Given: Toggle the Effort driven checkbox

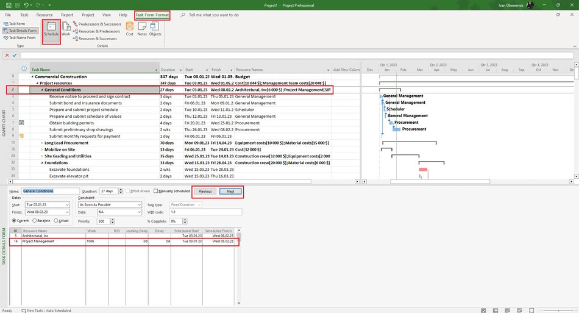Looking at the screenshot, I should 128,191.
